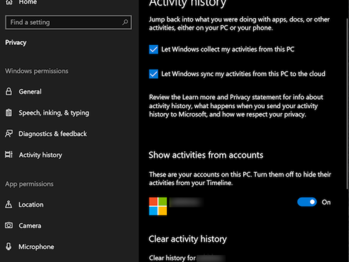Select Location under App permissions
Screen dimensions: 349x262
[31, 205]
